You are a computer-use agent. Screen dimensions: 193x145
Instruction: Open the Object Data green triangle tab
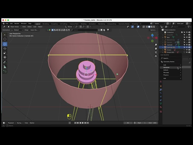click(161, 104)
